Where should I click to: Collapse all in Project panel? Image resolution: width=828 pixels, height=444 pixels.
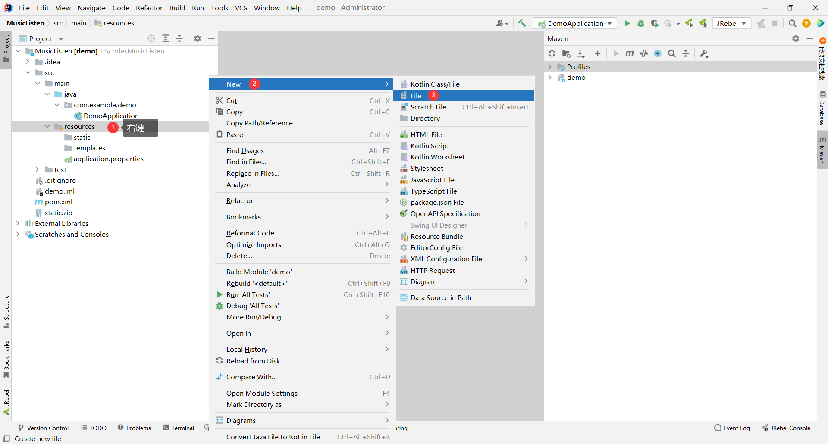(x=179, y=38)
